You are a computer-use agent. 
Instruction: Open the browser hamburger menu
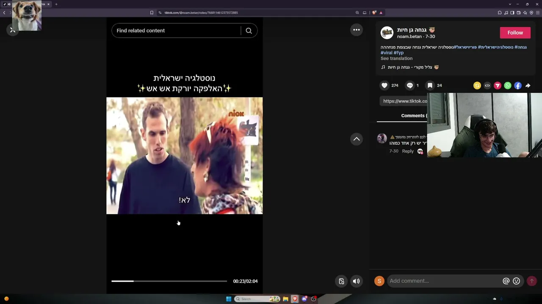pos(537,13)
